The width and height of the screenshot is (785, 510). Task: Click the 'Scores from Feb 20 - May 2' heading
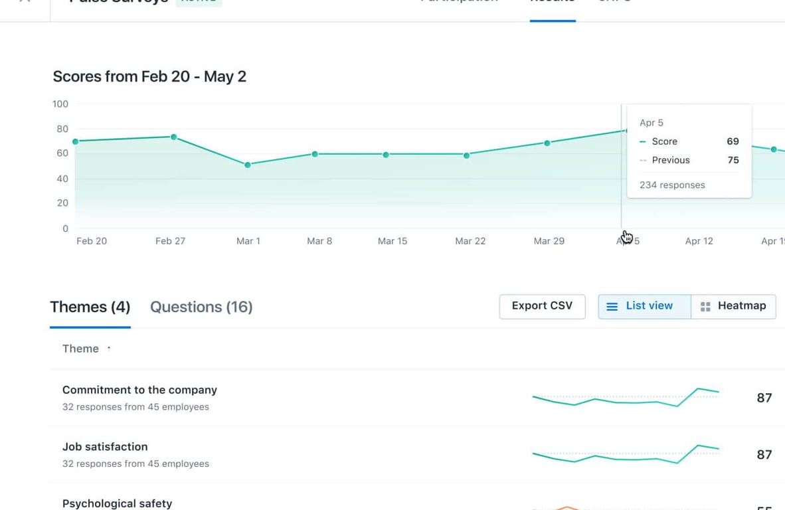point(149,76)
